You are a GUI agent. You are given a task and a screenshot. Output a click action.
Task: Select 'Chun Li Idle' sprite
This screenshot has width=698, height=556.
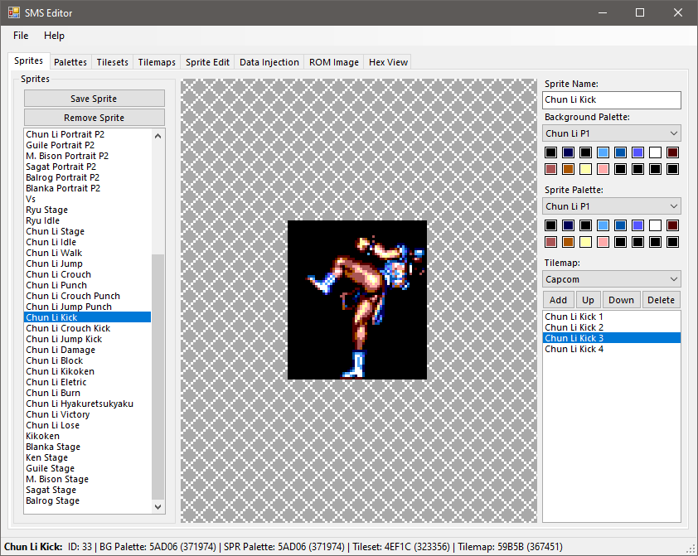click(x=88, y=242)
